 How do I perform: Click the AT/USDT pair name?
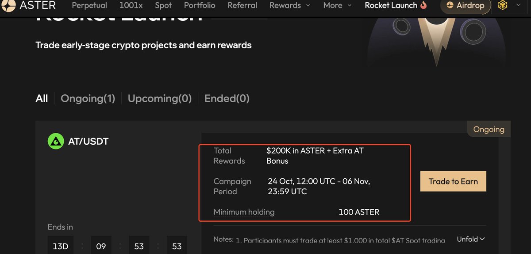88,142
